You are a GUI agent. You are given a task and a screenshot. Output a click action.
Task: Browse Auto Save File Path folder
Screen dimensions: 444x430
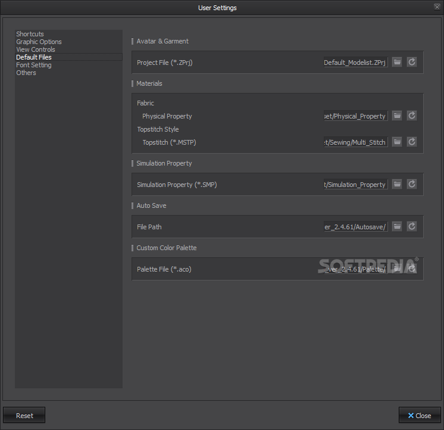pyautogui.click(x=397, y=226)
